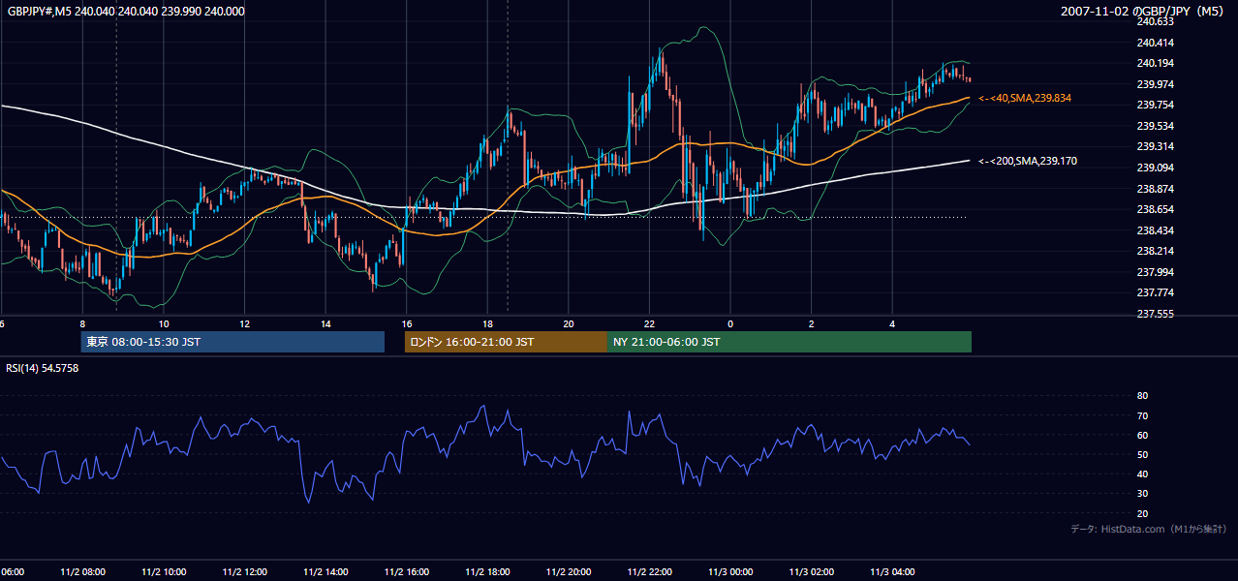Click the 2007-11-02 GBP/JPY (M5) heading
Screen dimensions: 1238x581
[1144, 11]
